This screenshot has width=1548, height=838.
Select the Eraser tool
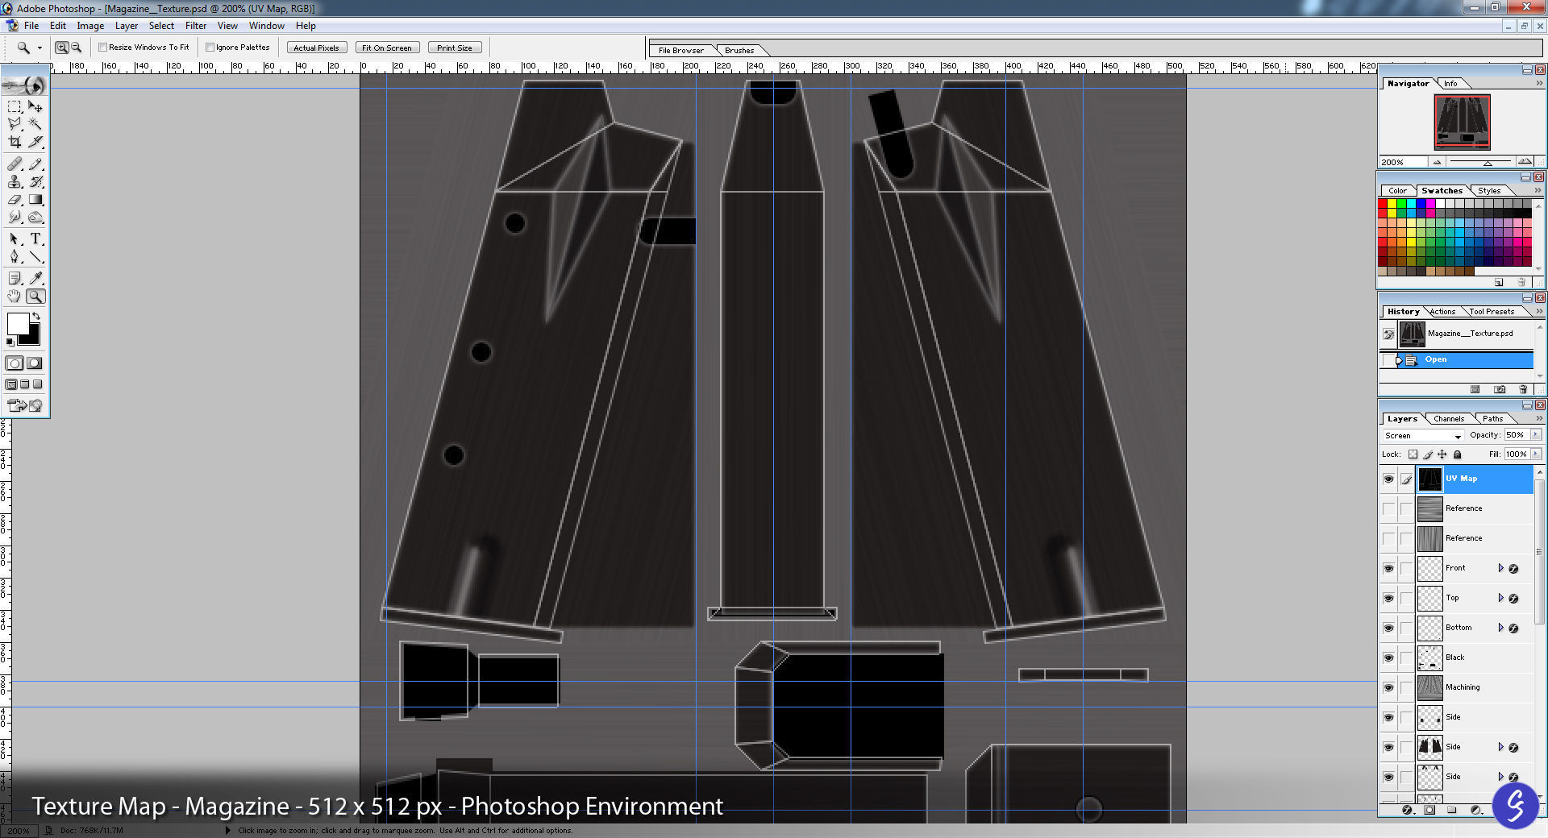(x=15, y=199)
